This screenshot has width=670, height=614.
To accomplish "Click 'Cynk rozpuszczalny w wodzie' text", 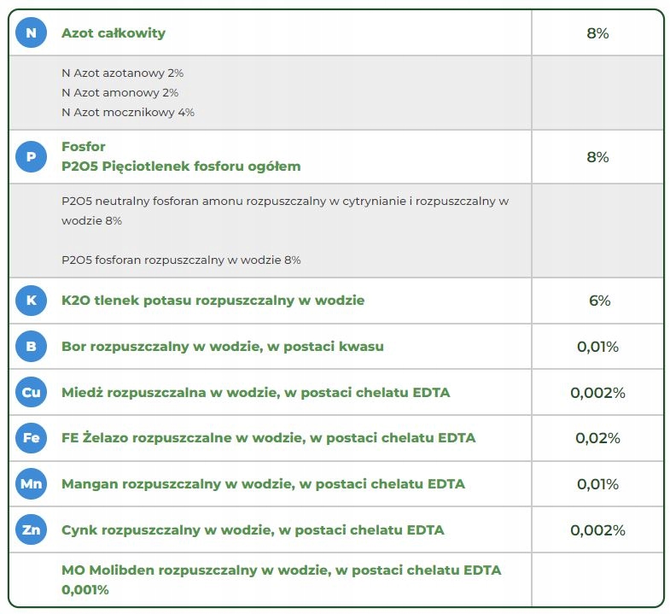I will [253, 530].
